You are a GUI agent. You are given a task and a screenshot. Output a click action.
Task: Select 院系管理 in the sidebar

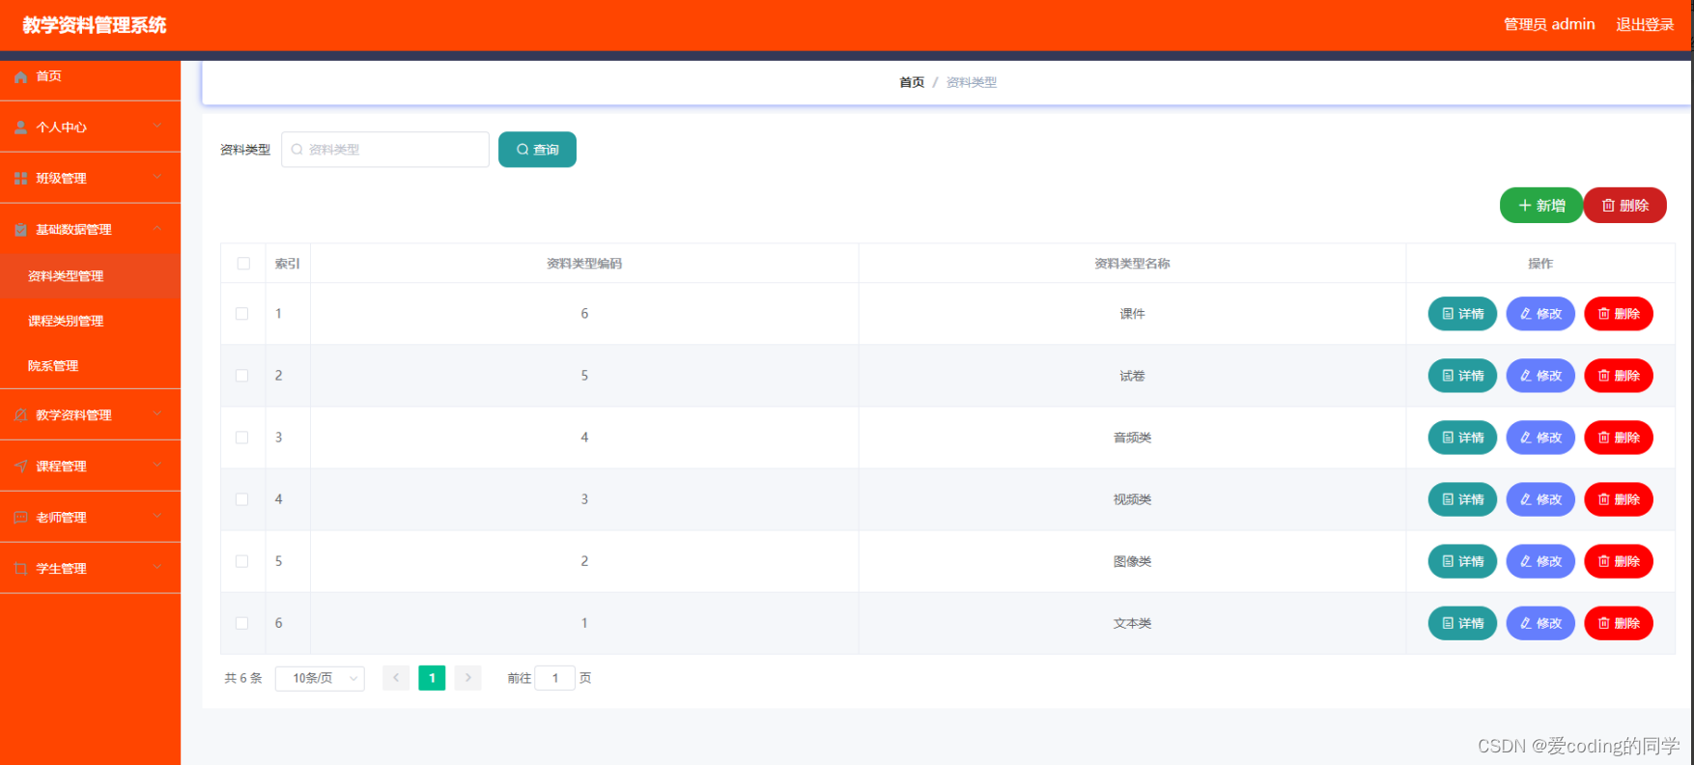(90, 366)
